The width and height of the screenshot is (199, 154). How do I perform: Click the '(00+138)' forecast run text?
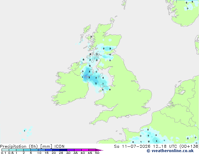(x=189, y=146)
